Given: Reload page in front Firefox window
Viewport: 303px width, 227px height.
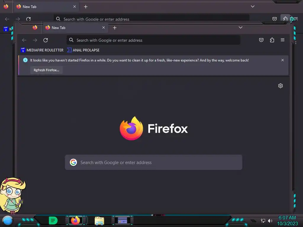Looking at the screenshot, I should 46,40.
